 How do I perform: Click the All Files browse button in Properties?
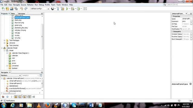tap(191, 24)
